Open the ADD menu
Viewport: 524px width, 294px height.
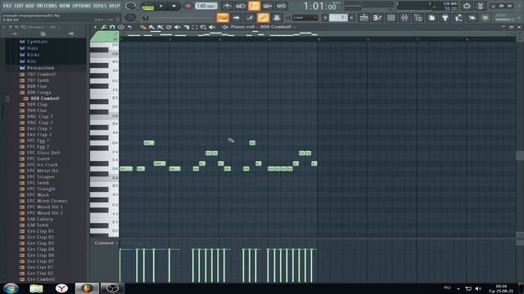30,6
